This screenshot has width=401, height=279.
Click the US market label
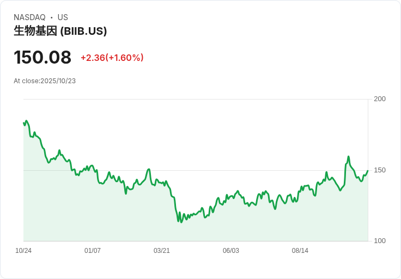tap(63, 17)
